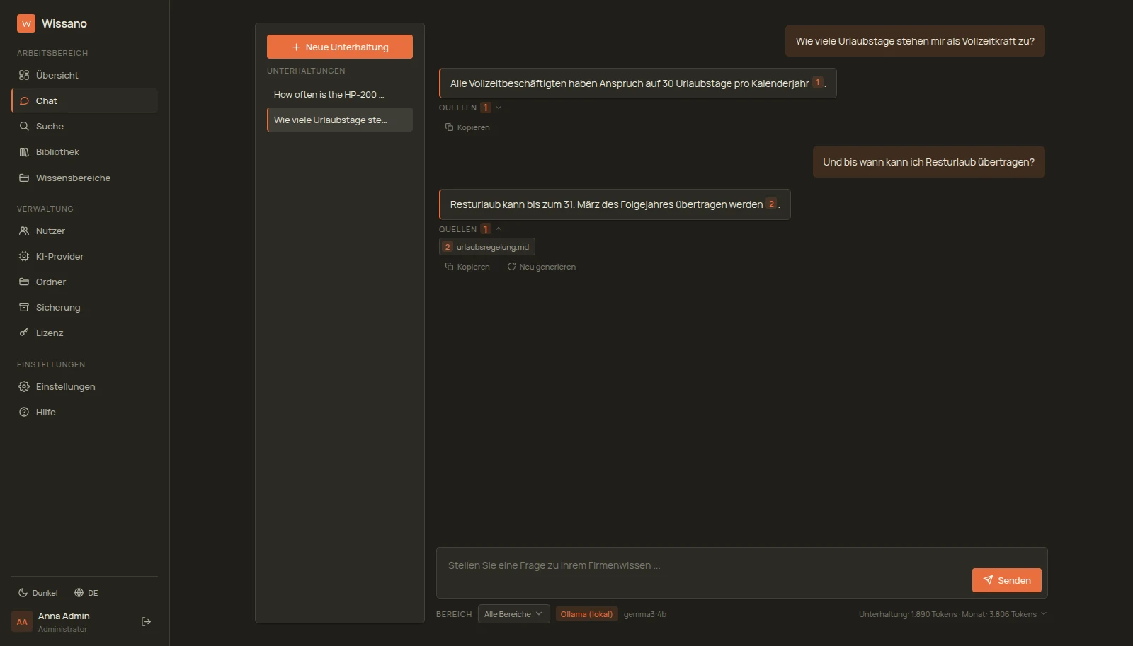Switch the DE language setting
Viewport: 1133px width, 646px height.
point(86,593)
